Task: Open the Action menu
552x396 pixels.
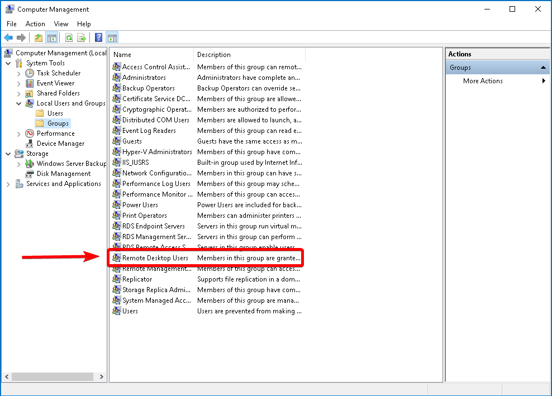Action: pyautogui.click(x=35, y=24)
